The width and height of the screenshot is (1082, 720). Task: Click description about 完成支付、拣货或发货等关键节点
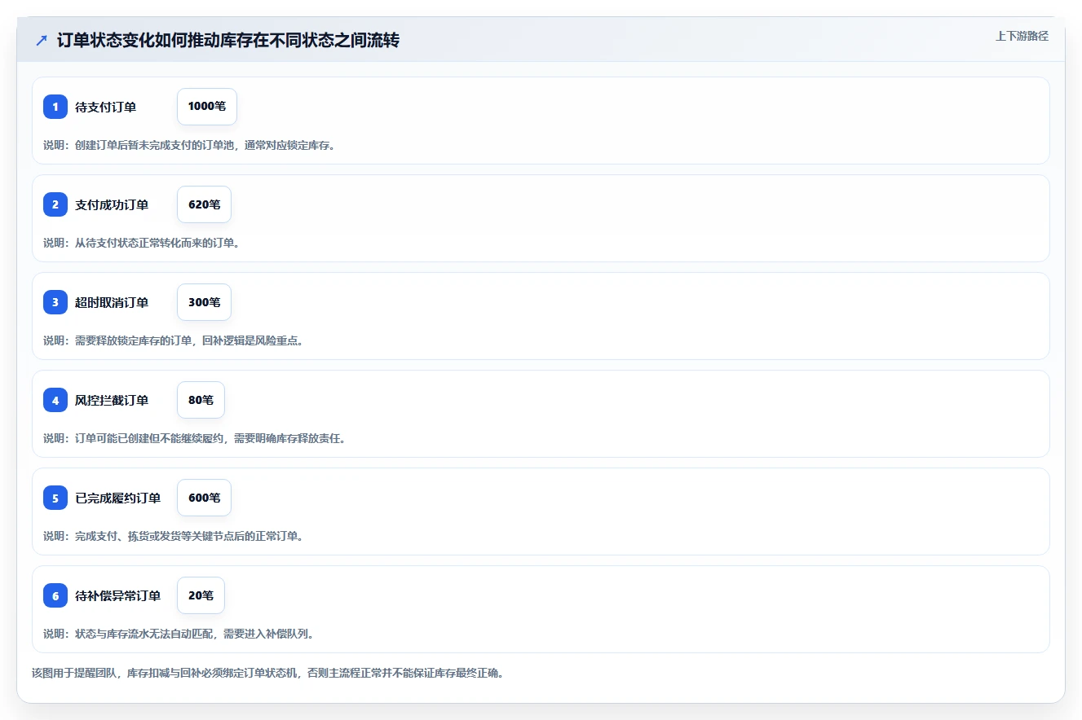point(173,536)
